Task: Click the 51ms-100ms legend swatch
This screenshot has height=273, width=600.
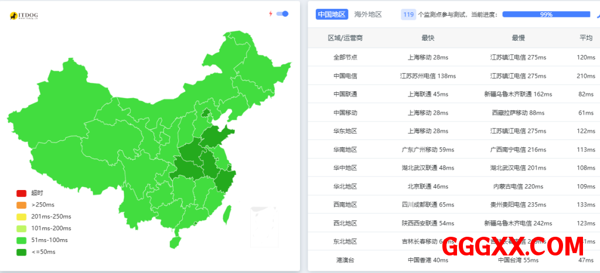Action: coord(22,240)
